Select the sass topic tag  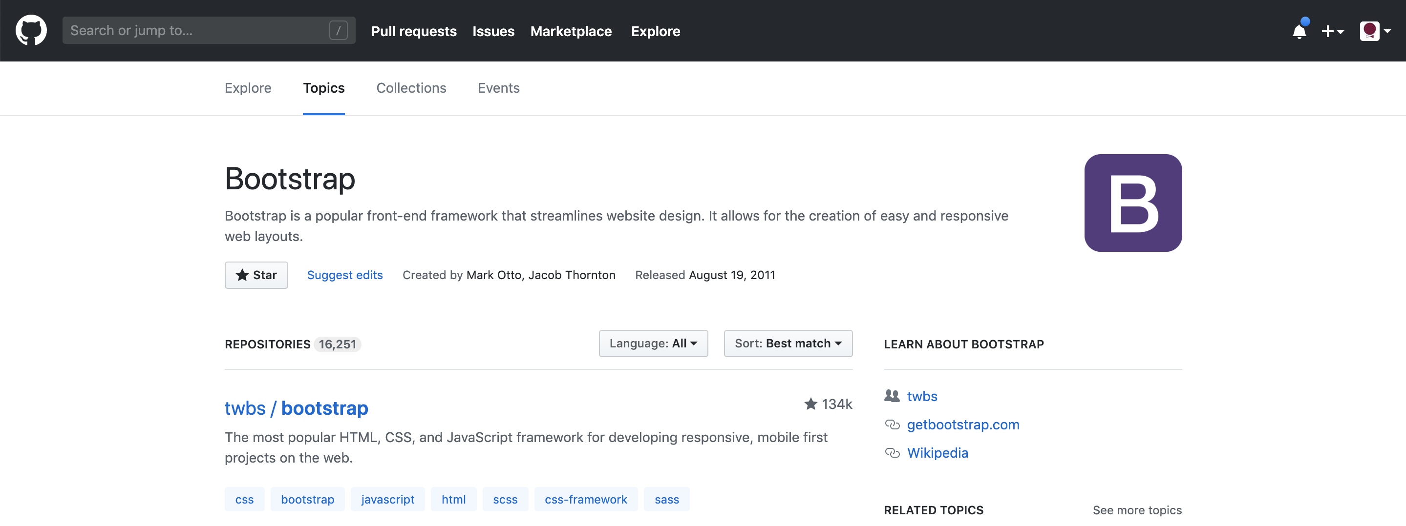click(x=666, y=499)
